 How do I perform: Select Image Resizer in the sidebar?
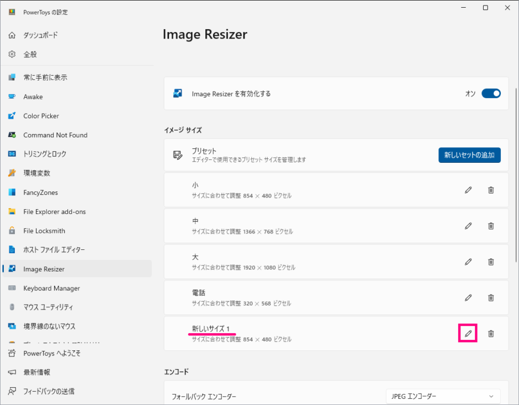(77, 269)
